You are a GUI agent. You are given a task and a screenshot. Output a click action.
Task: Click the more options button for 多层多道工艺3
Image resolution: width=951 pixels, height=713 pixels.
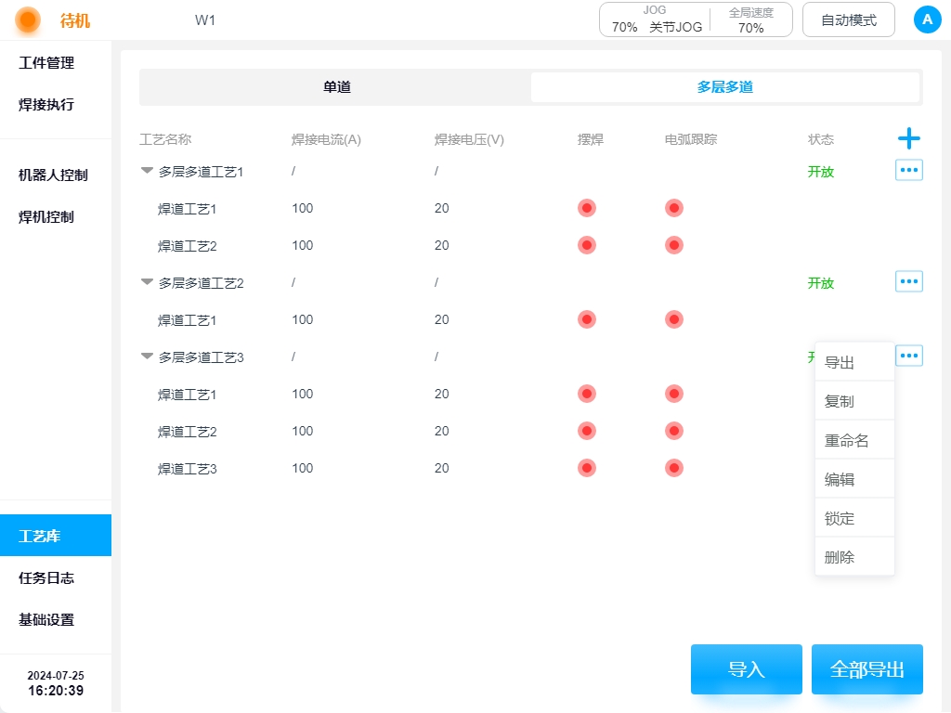pyautogui.click(x=908, y=356)
